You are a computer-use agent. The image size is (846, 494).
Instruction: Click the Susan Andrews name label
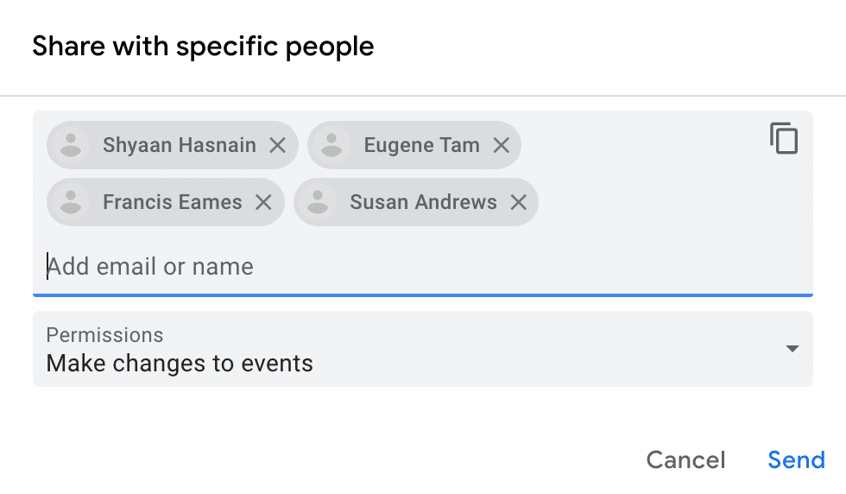point(423,202)
